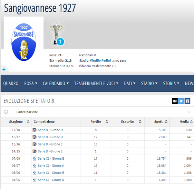Go to the QUADRO tab

(x=11, y=83)
